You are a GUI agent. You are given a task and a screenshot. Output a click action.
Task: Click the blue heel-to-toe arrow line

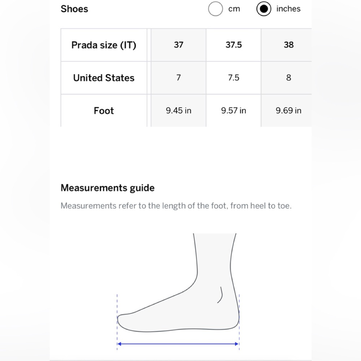[x=178, y=344]
